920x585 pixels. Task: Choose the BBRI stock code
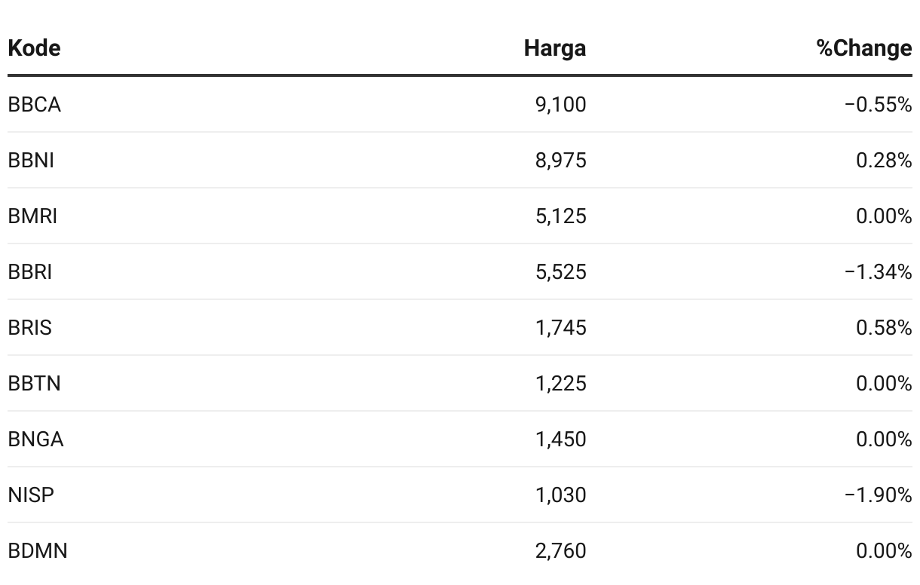tap(30, 272)
